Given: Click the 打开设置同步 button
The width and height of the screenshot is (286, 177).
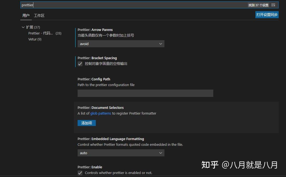Looking at the screenshot, I should pos(267,15).
